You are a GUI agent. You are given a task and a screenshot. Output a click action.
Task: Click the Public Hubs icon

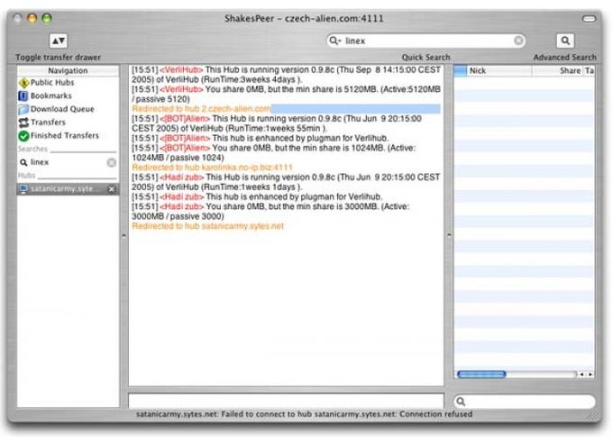[x=23, y=83]
